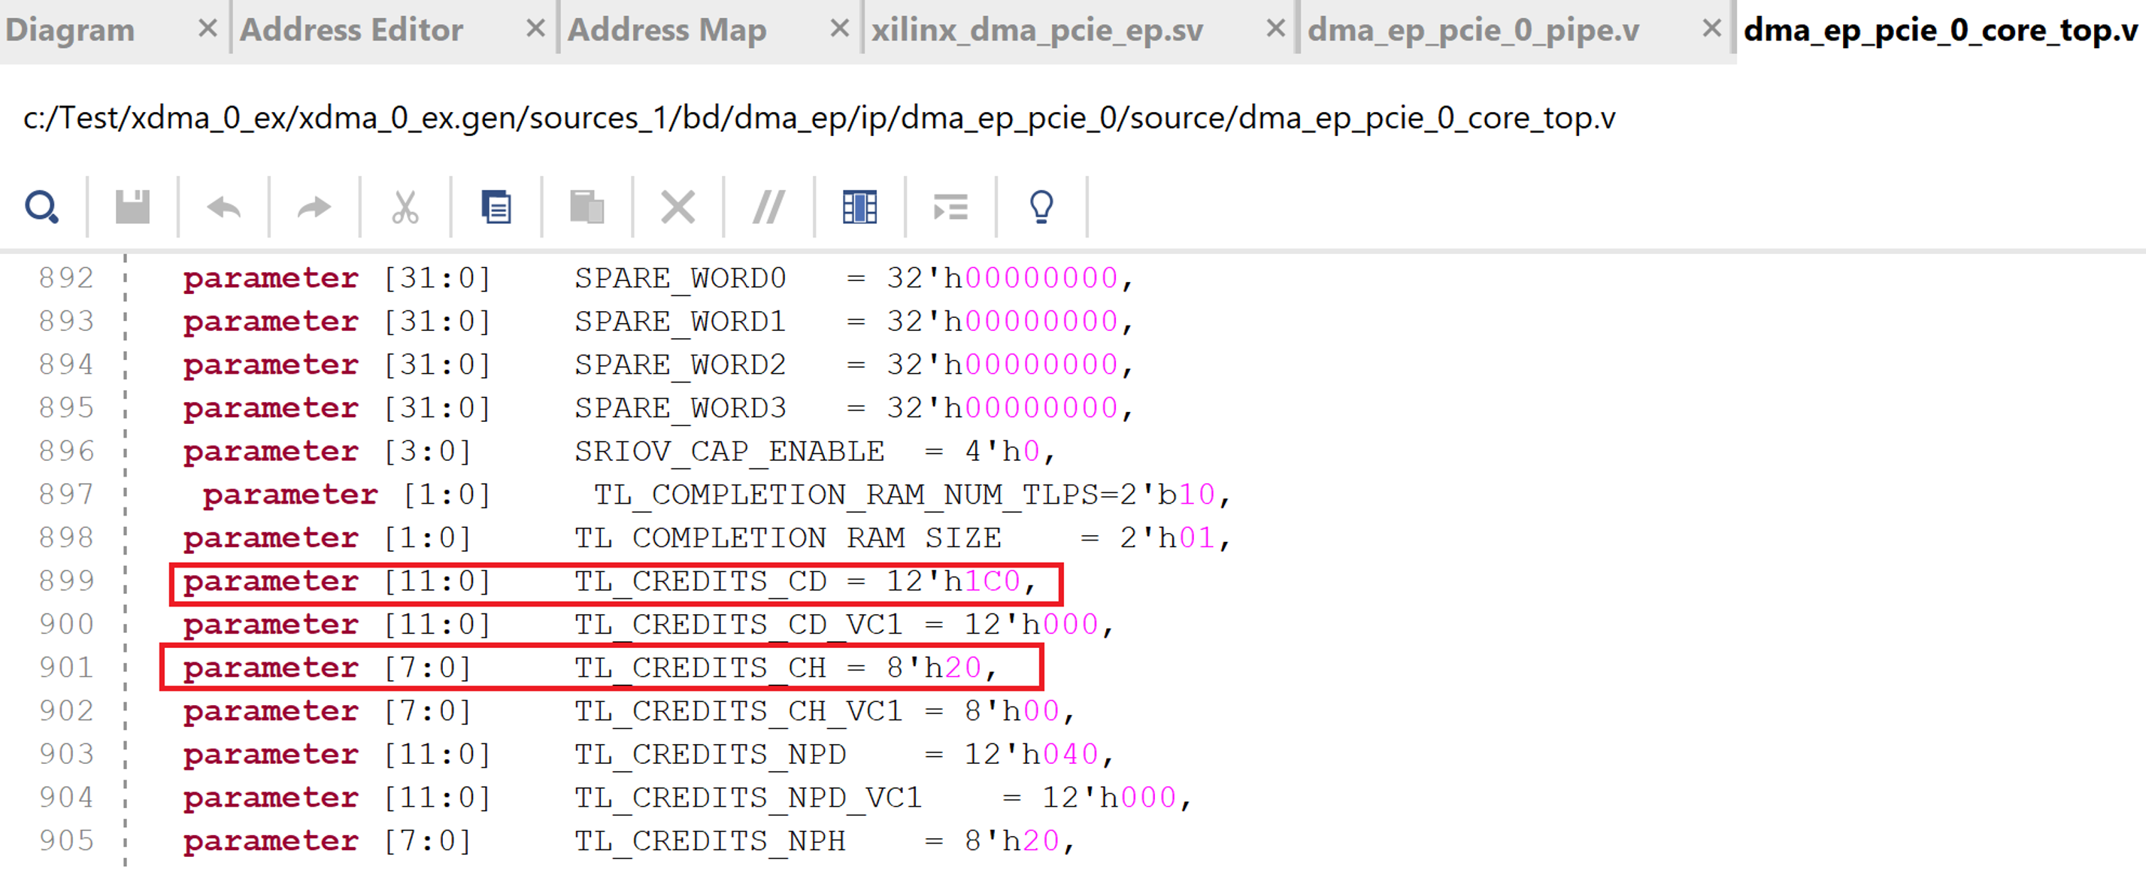Image resolution: width=2146 pixels, height=869 pixels.
Task: Close the Address Map tab
Action: click(x=840, y=28)
